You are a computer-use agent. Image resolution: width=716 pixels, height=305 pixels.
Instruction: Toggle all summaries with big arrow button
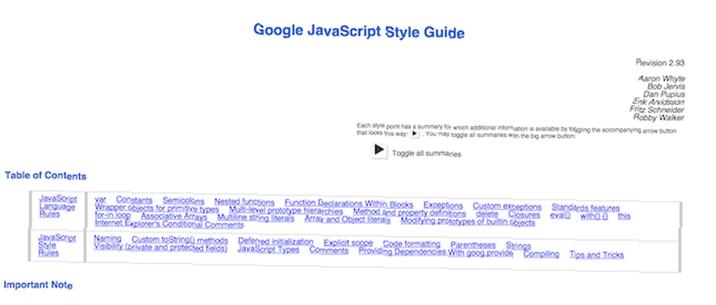[379, 150]
